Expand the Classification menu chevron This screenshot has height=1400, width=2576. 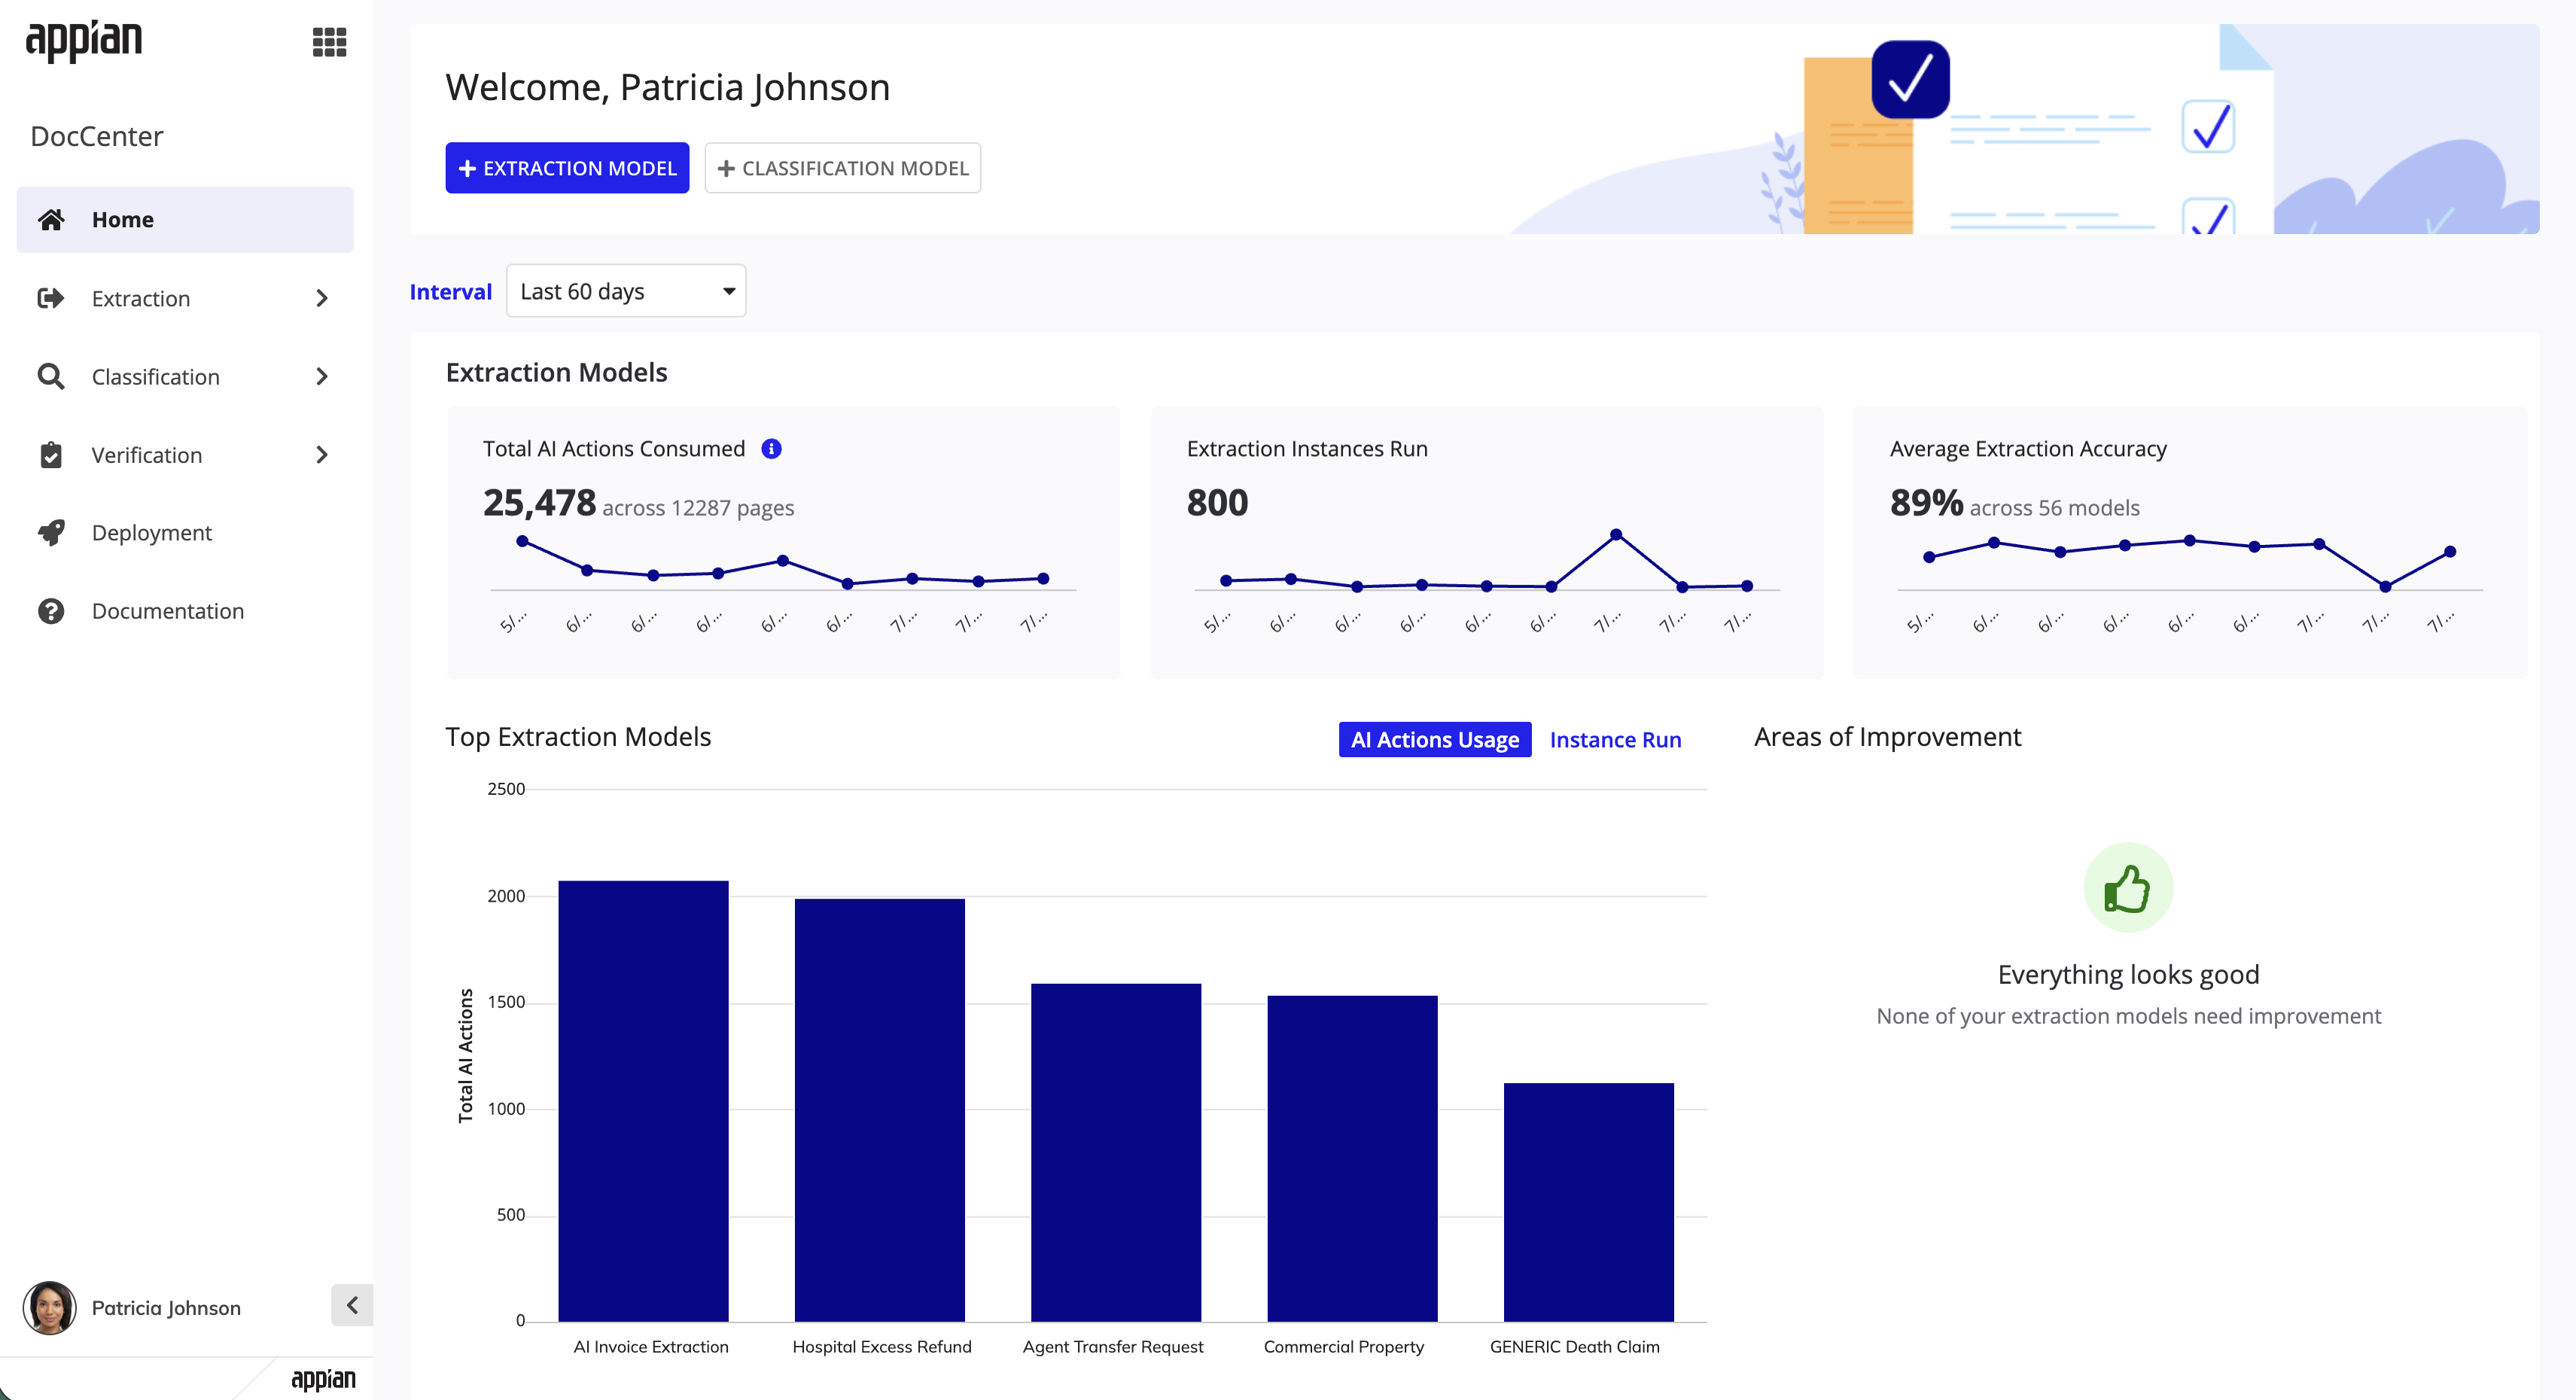click(x=321, y=376)
